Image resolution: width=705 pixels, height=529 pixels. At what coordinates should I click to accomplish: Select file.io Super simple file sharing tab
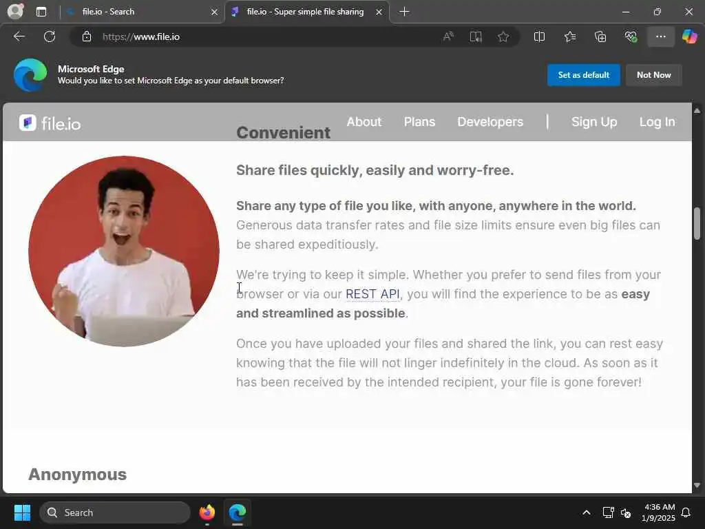click(306, 12)
